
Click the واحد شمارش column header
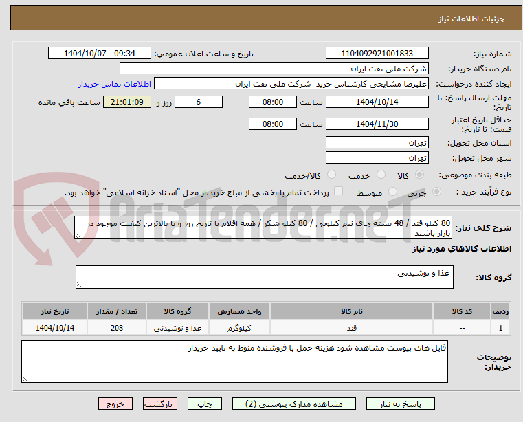click(239, 311)
